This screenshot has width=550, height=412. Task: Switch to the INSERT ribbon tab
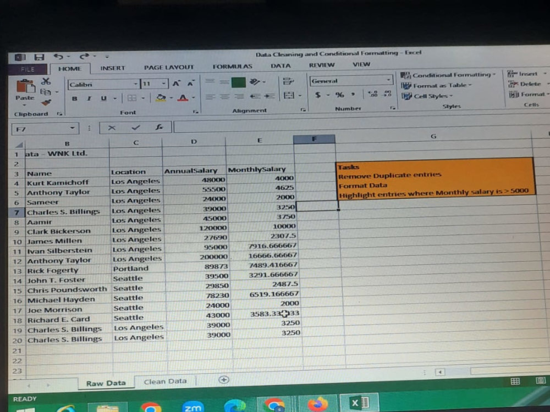(113, 68)
